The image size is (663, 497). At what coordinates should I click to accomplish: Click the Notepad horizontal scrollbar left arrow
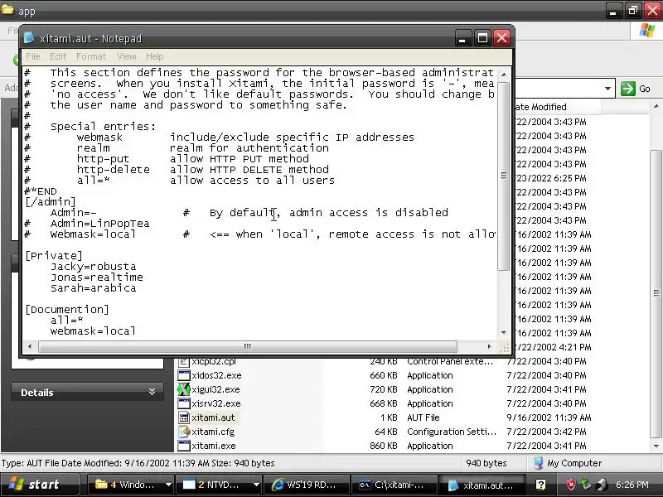click(x=30, y=346)
